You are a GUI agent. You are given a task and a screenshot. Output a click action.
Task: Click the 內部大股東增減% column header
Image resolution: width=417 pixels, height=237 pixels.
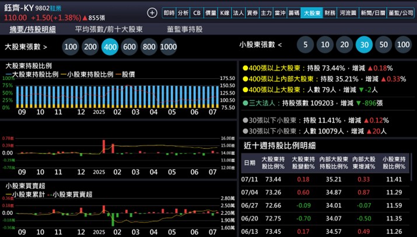[x=363, y=163]
